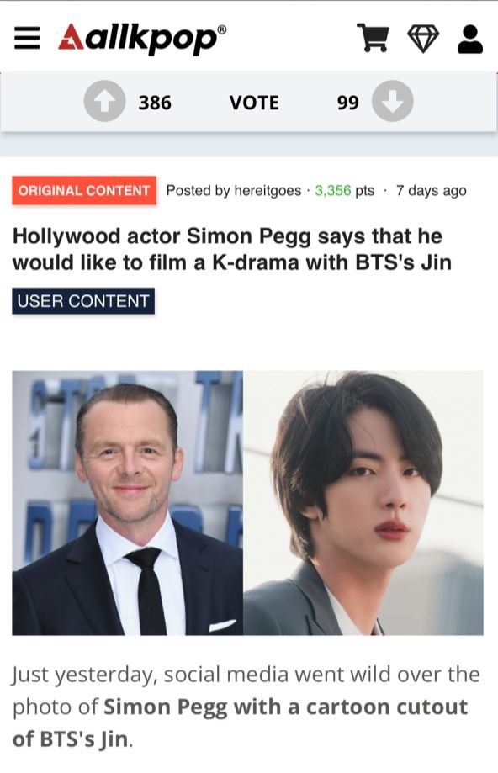Image resolution: width=498 pixels, height=773 pixels.
Task: Open the BTS Jin photo
Action: pos(363,503)
